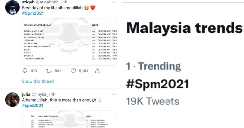Click the 'Show this thread' link
This screenshot has height=128, width=244.
click(x=38, y=81)
